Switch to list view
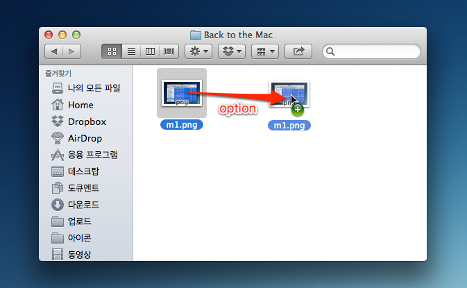The width and height of the screenshot is (467, 288). [x=131, y=51]
